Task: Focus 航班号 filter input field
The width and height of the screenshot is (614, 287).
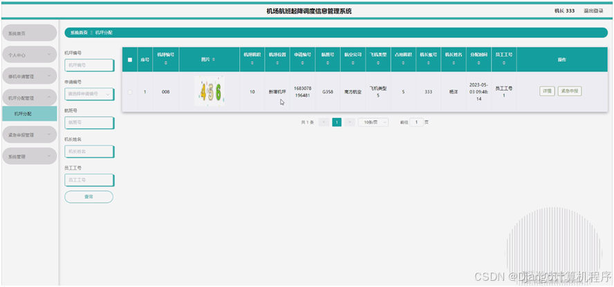Action: (x=89, y=123)
